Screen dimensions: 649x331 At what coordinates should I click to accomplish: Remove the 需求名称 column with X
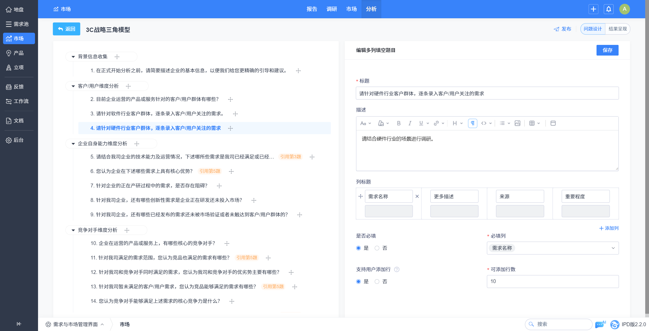[x=417, y=196]
